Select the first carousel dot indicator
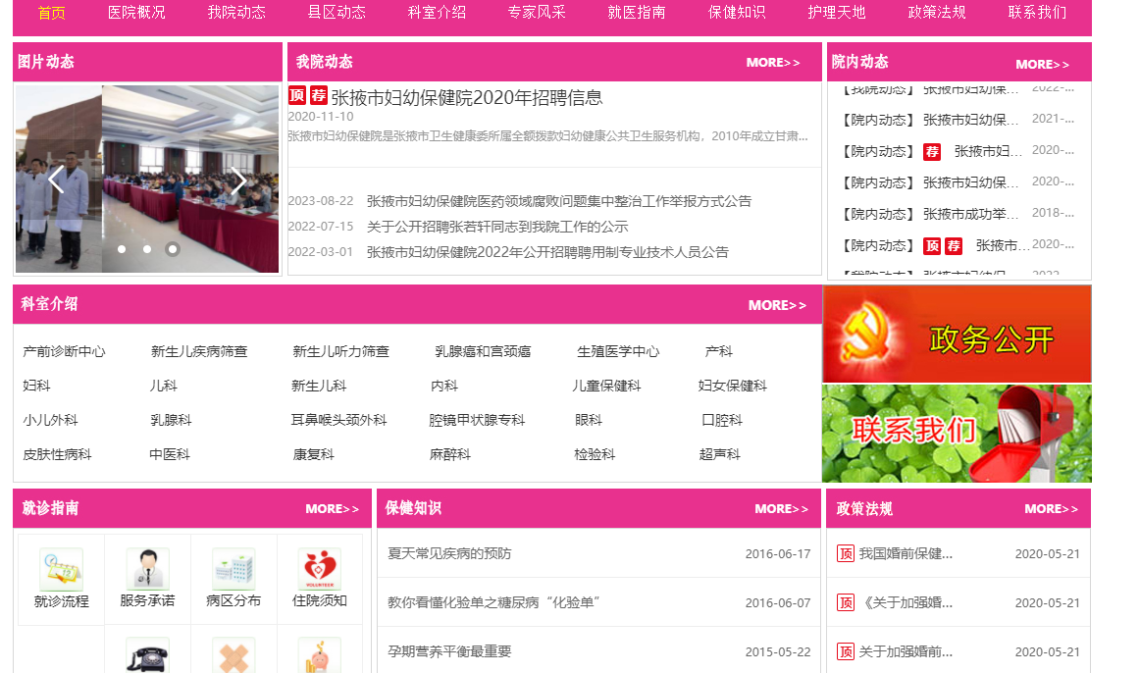The height and width of the screenshot is (673, 1140). click(122, 249)
